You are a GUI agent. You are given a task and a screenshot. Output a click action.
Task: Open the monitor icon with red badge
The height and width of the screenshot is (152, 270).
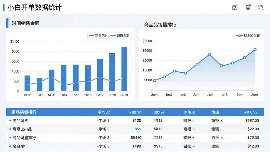(248, 7)
